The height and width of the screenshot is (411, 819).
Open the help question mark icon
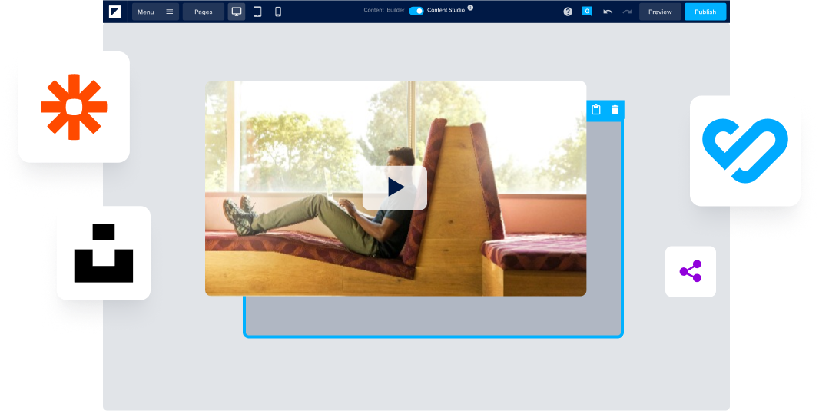568,12
